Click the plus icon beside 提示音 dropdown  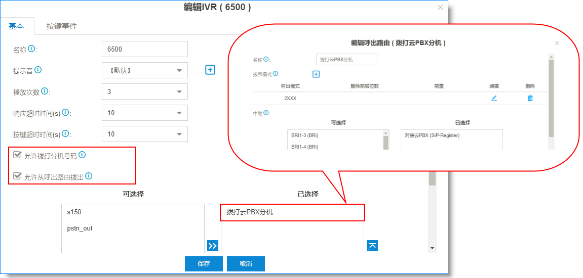210,70
